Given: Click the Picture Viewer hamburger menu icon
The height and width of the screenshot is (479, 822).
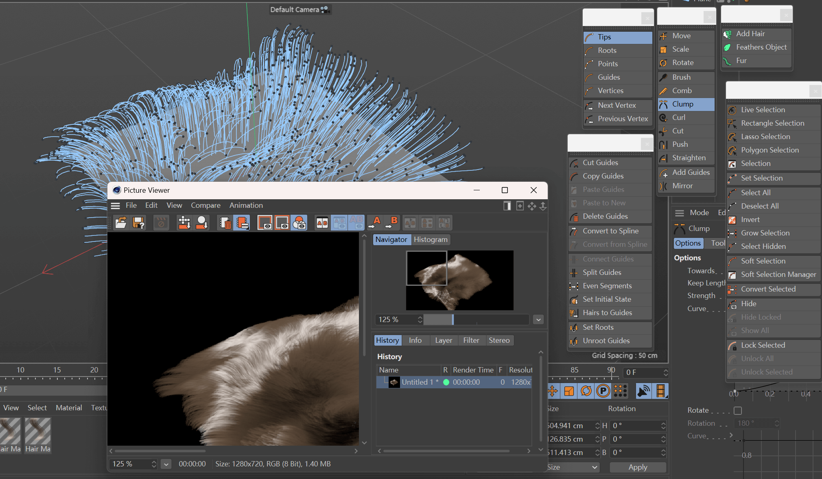Looking at the screenshot, I should click(116, 206).
